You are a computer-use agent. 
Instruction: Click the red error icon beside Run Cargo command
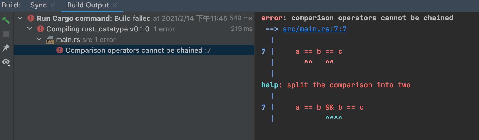[31, 18]
